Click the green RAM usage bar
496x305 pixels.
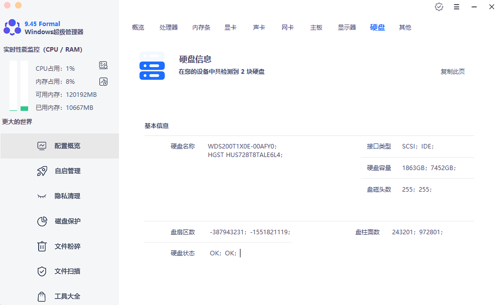[x=24, y=108]
